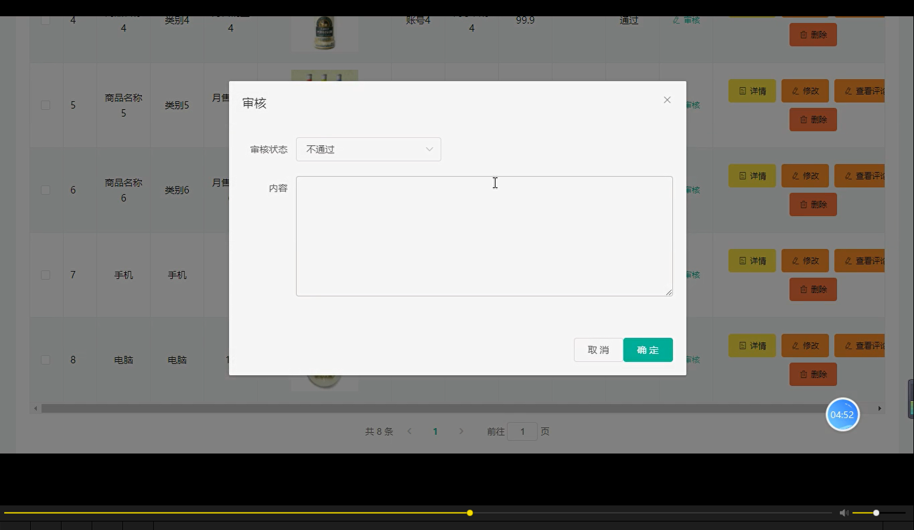Image resolution: width=914 pixels, height=530 pixels.
Task: Click the 通过 status cell in row 4
Action: pyautogui.click(x=629, y=20)
